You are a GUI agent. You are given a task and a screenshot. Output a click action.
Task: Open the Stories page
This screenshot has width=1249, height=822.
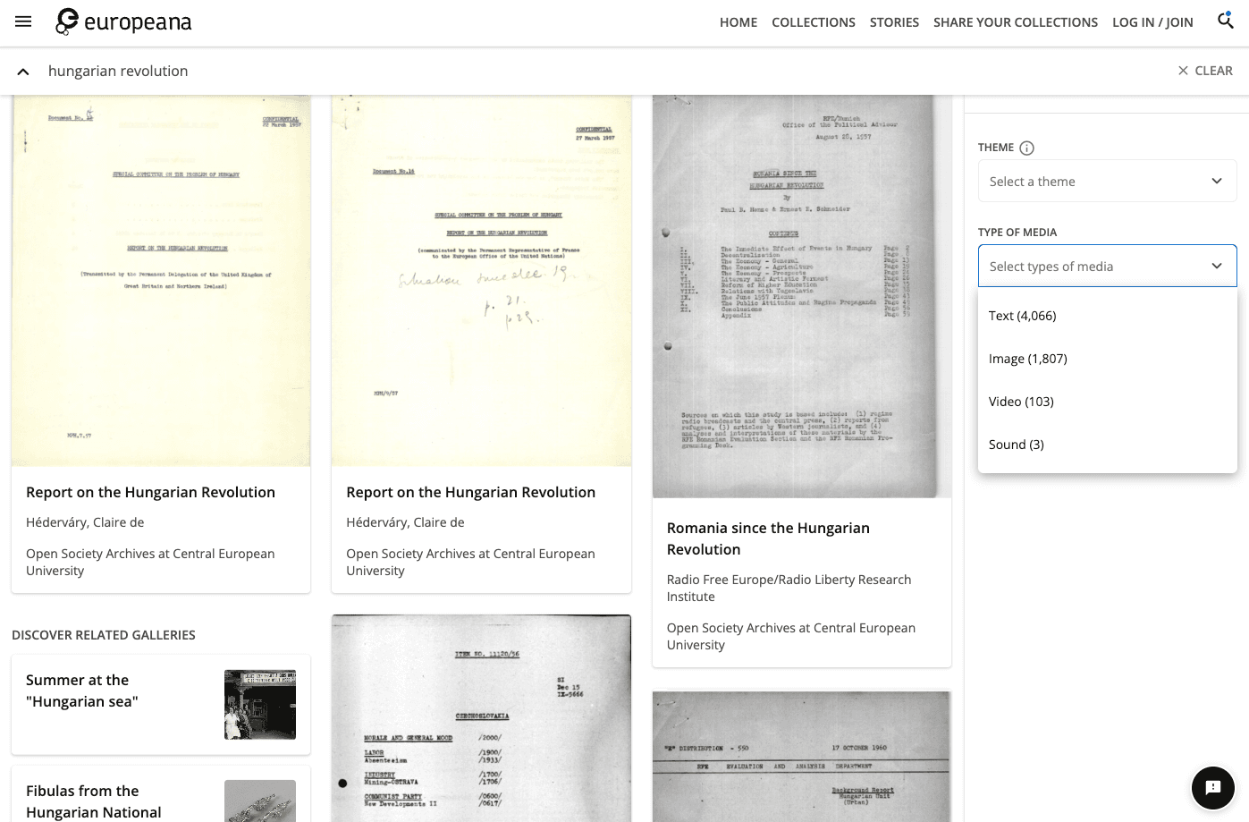(x=894, y=22)
